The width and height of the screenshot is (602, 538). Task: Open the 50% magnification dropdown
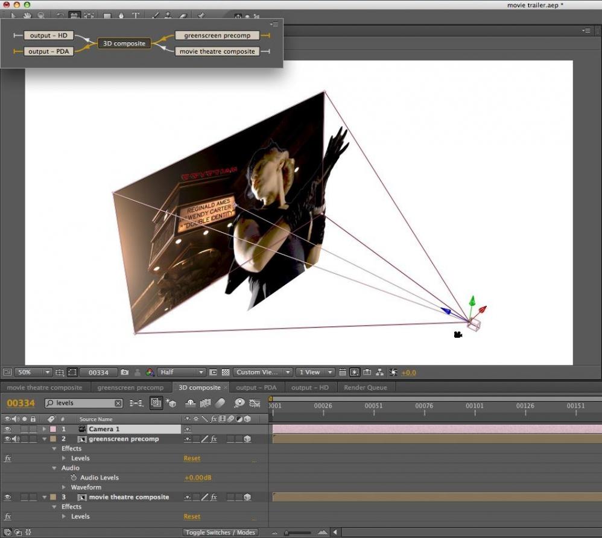pos(33,372)
